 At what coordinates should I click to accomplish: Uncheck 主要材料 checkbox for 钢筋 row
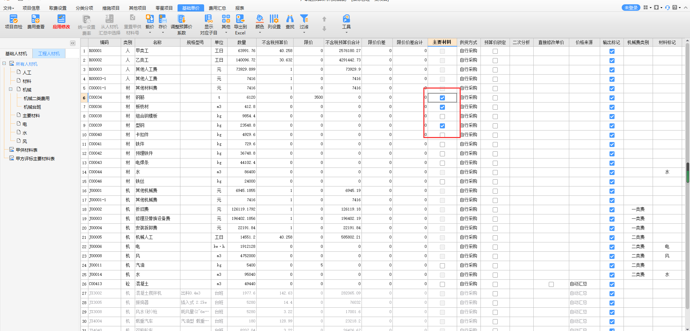(x=442, y=98)
